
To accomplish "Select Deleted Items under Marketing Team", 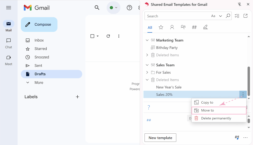I will coord(167,55).
